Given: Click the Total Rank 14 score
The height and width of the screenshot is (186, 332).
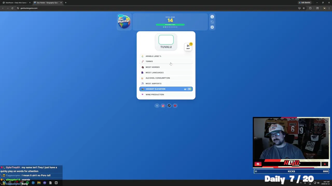Looking at the screenshot, I should 170,20.
